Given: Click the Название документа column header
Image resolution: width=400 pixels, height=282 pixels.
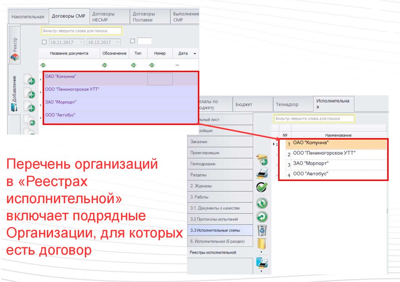Looking at the screenshot, I should (x=69, y=53).
